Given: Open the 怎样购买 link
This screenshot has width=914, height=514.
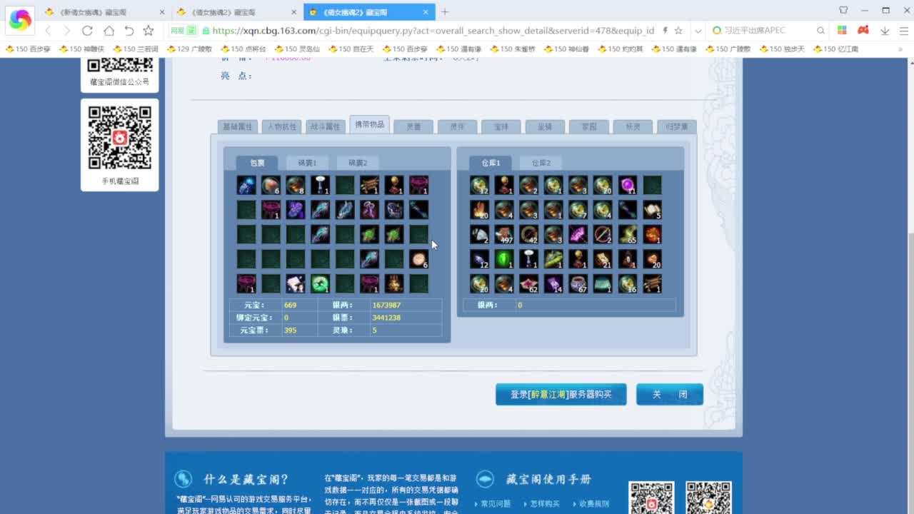Looking at the screenshot, I should (545, 504).
